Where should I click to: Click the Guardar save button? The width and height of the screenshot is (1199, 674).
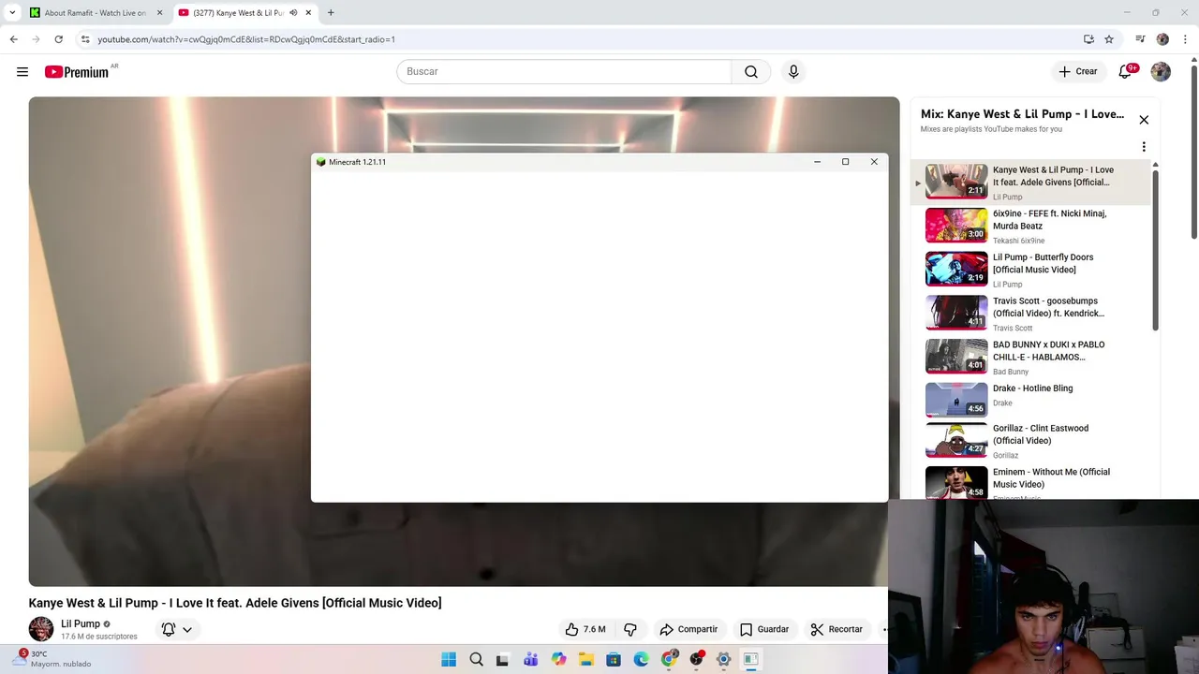pyautogui.click(x=764, y=630)
